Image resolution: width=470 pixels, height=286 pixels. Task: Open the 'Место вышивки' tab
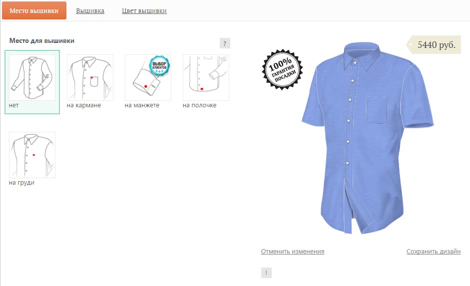pos(34,10)
